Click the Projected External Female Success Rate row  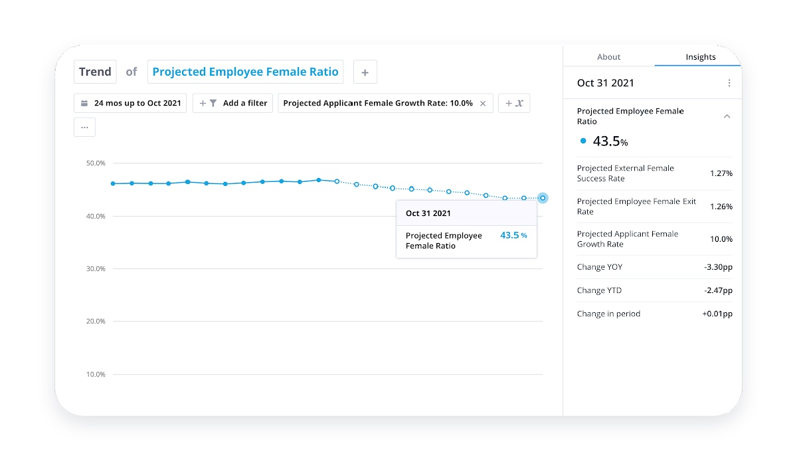655,173
